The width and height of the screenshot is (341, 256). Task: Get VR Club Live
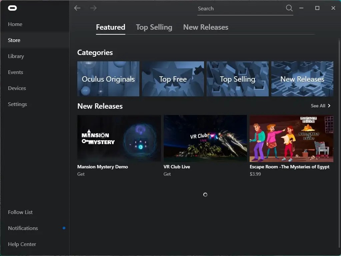pos(167,174)
